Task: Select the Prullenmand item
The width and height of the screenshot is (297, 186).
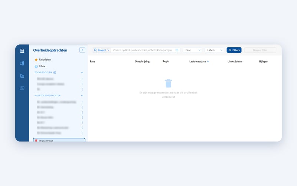Action: 59,140
